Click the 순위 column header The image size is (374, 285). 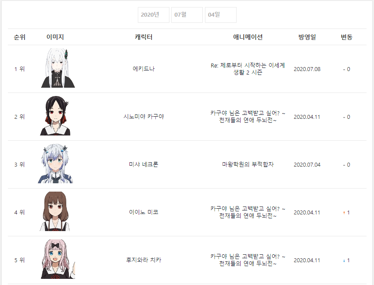point(20,37)
